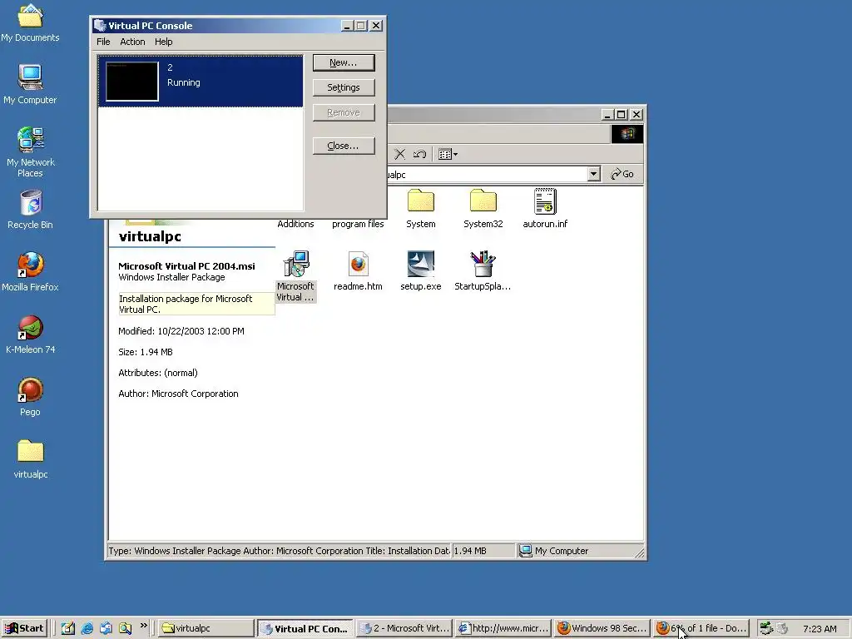Select the StartupSplash file icon
852x639 pixels.
(483, 271)
